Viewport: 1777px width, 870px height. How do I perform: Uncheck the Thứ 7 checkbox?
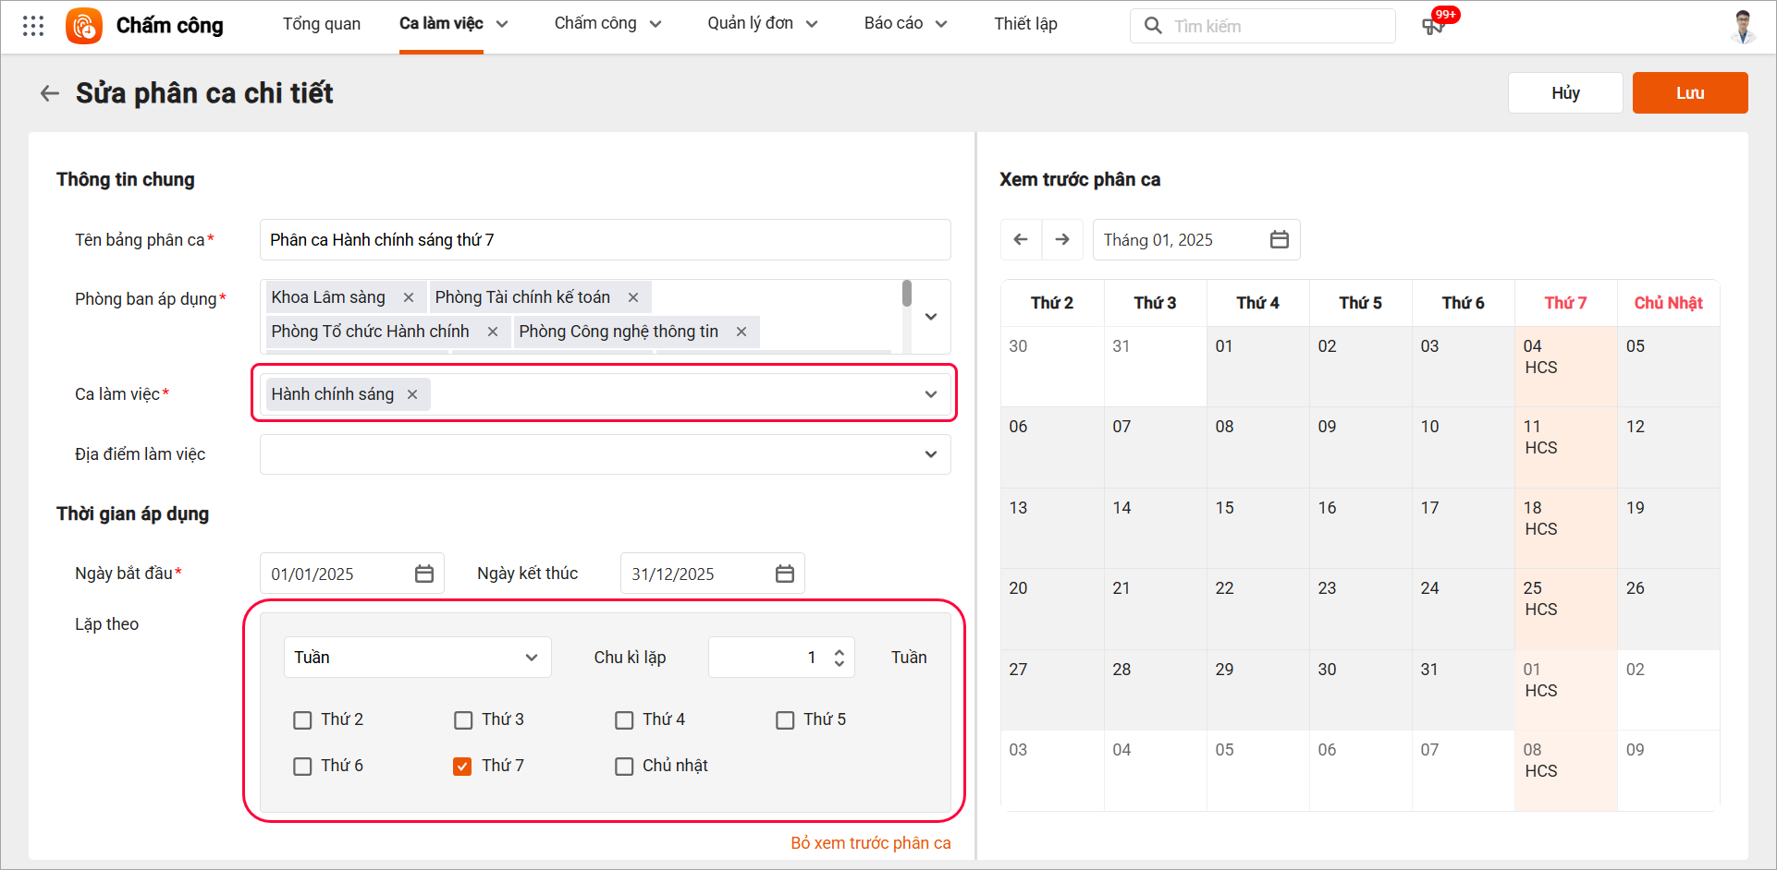click(462, 767)
